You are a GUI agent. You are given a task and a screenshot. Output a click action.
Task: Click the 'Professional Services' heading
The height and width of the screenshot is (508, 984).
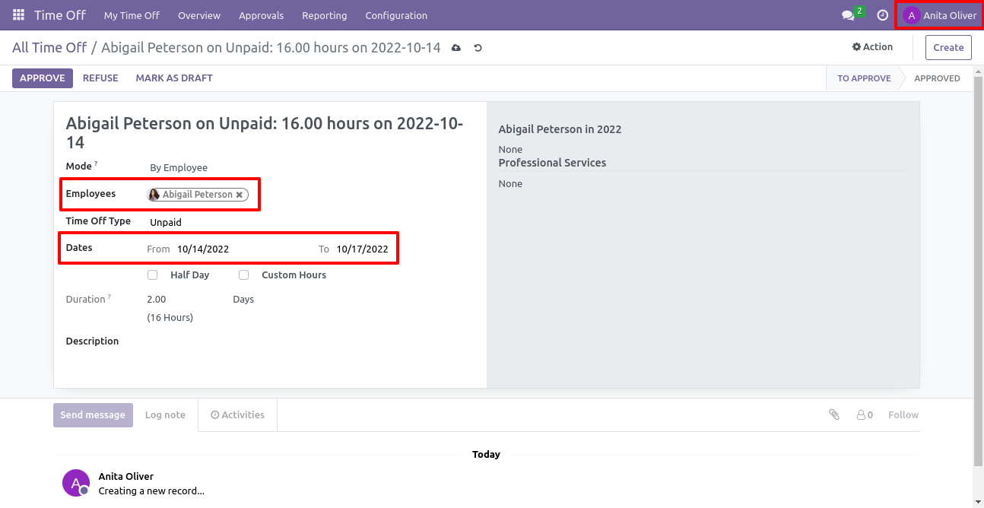(x=553, y=163)
